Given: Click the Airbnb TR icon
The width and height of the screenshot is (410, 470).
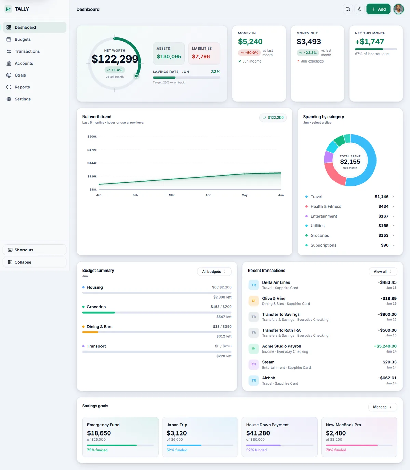Looking at the screenshot, I should pos(254,381).
